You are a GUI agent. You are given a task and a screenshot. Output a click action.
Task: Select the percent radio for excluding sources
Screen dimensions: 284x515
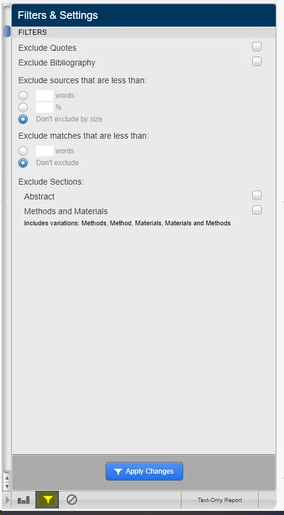[x=23, y=107]
